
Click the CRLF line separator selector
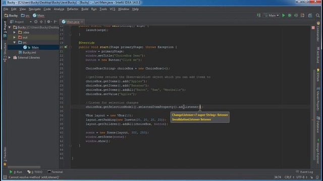click(x=289, y=177)
